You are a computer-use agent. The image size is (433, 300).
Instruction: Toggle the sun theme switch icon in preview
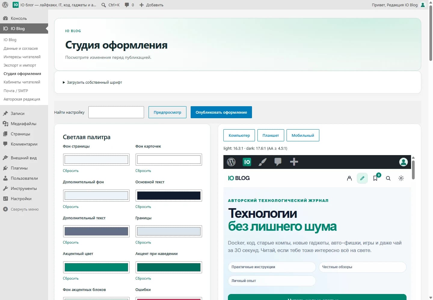(401, 178)
